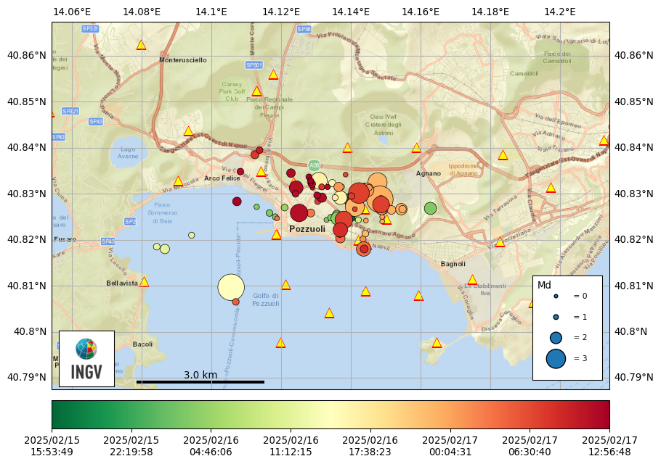The width and height of the screenshot is (661, 464).
Task: Select the A56 highway shield on the map
Action: (313, 165)
